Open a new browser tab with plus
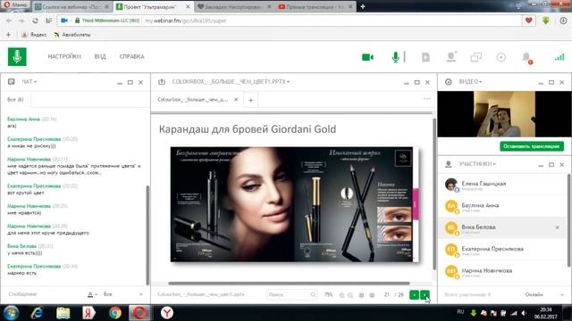The image size is (572, 321). click(x=363, y=6)
